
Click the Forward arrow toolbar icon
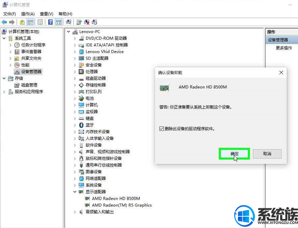pyautogui.click(x=12, y=22)
